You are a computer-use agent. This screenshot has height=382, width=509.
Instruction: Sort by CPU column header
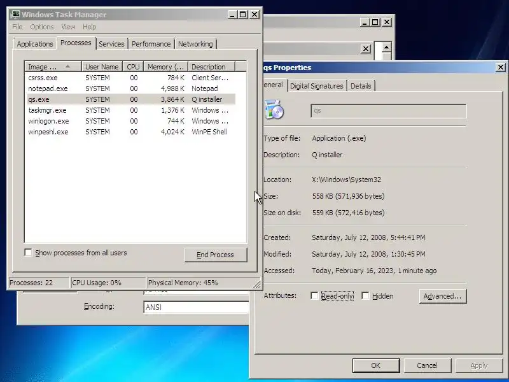[x=133, y=67]
